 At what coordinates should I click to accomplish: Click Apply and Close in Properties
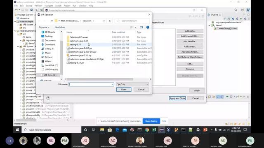[177, 98]
